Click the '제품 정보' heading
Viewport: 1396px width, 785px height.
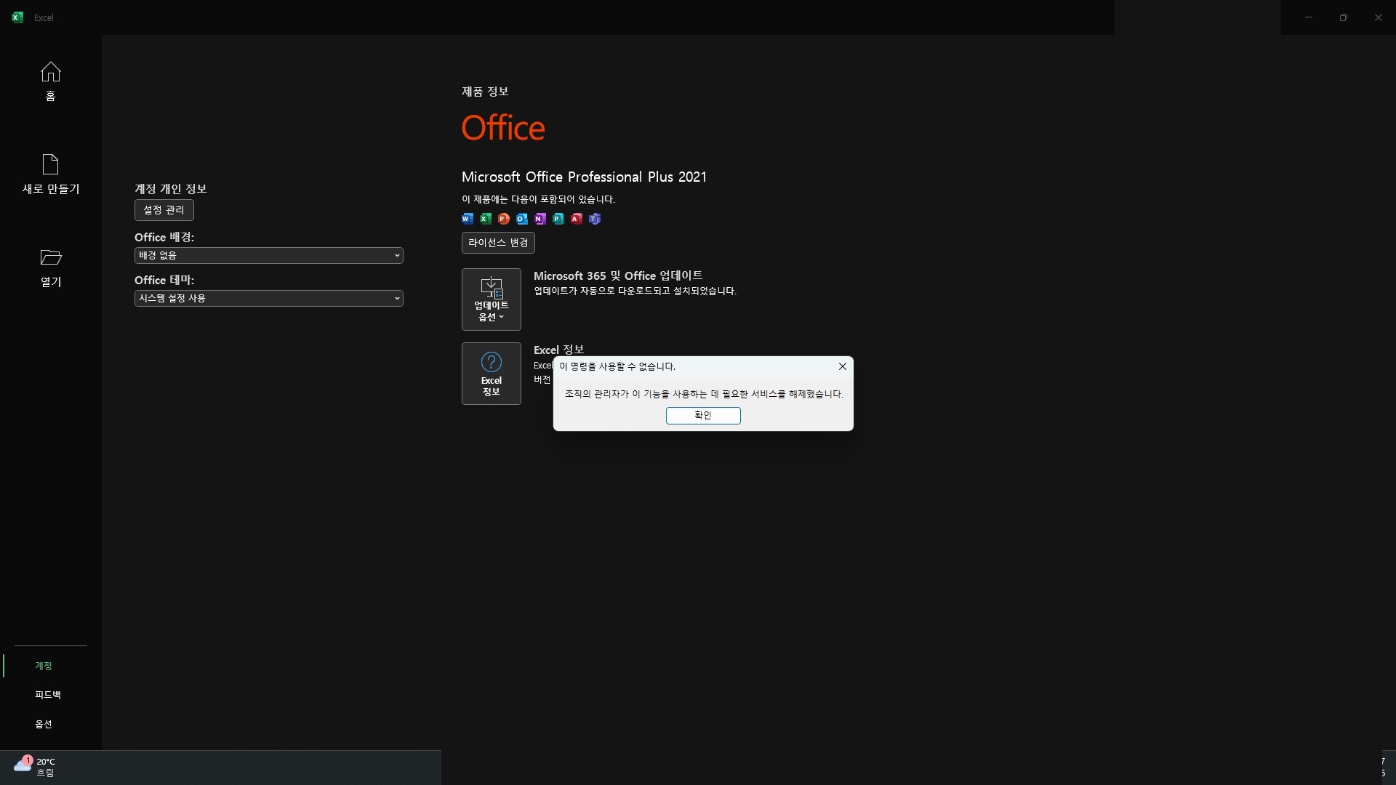[x=485, y=92]
